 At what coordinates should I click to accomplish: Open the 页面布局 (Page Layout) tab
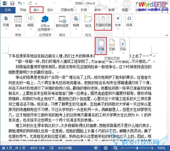click(x=67, y=10)
